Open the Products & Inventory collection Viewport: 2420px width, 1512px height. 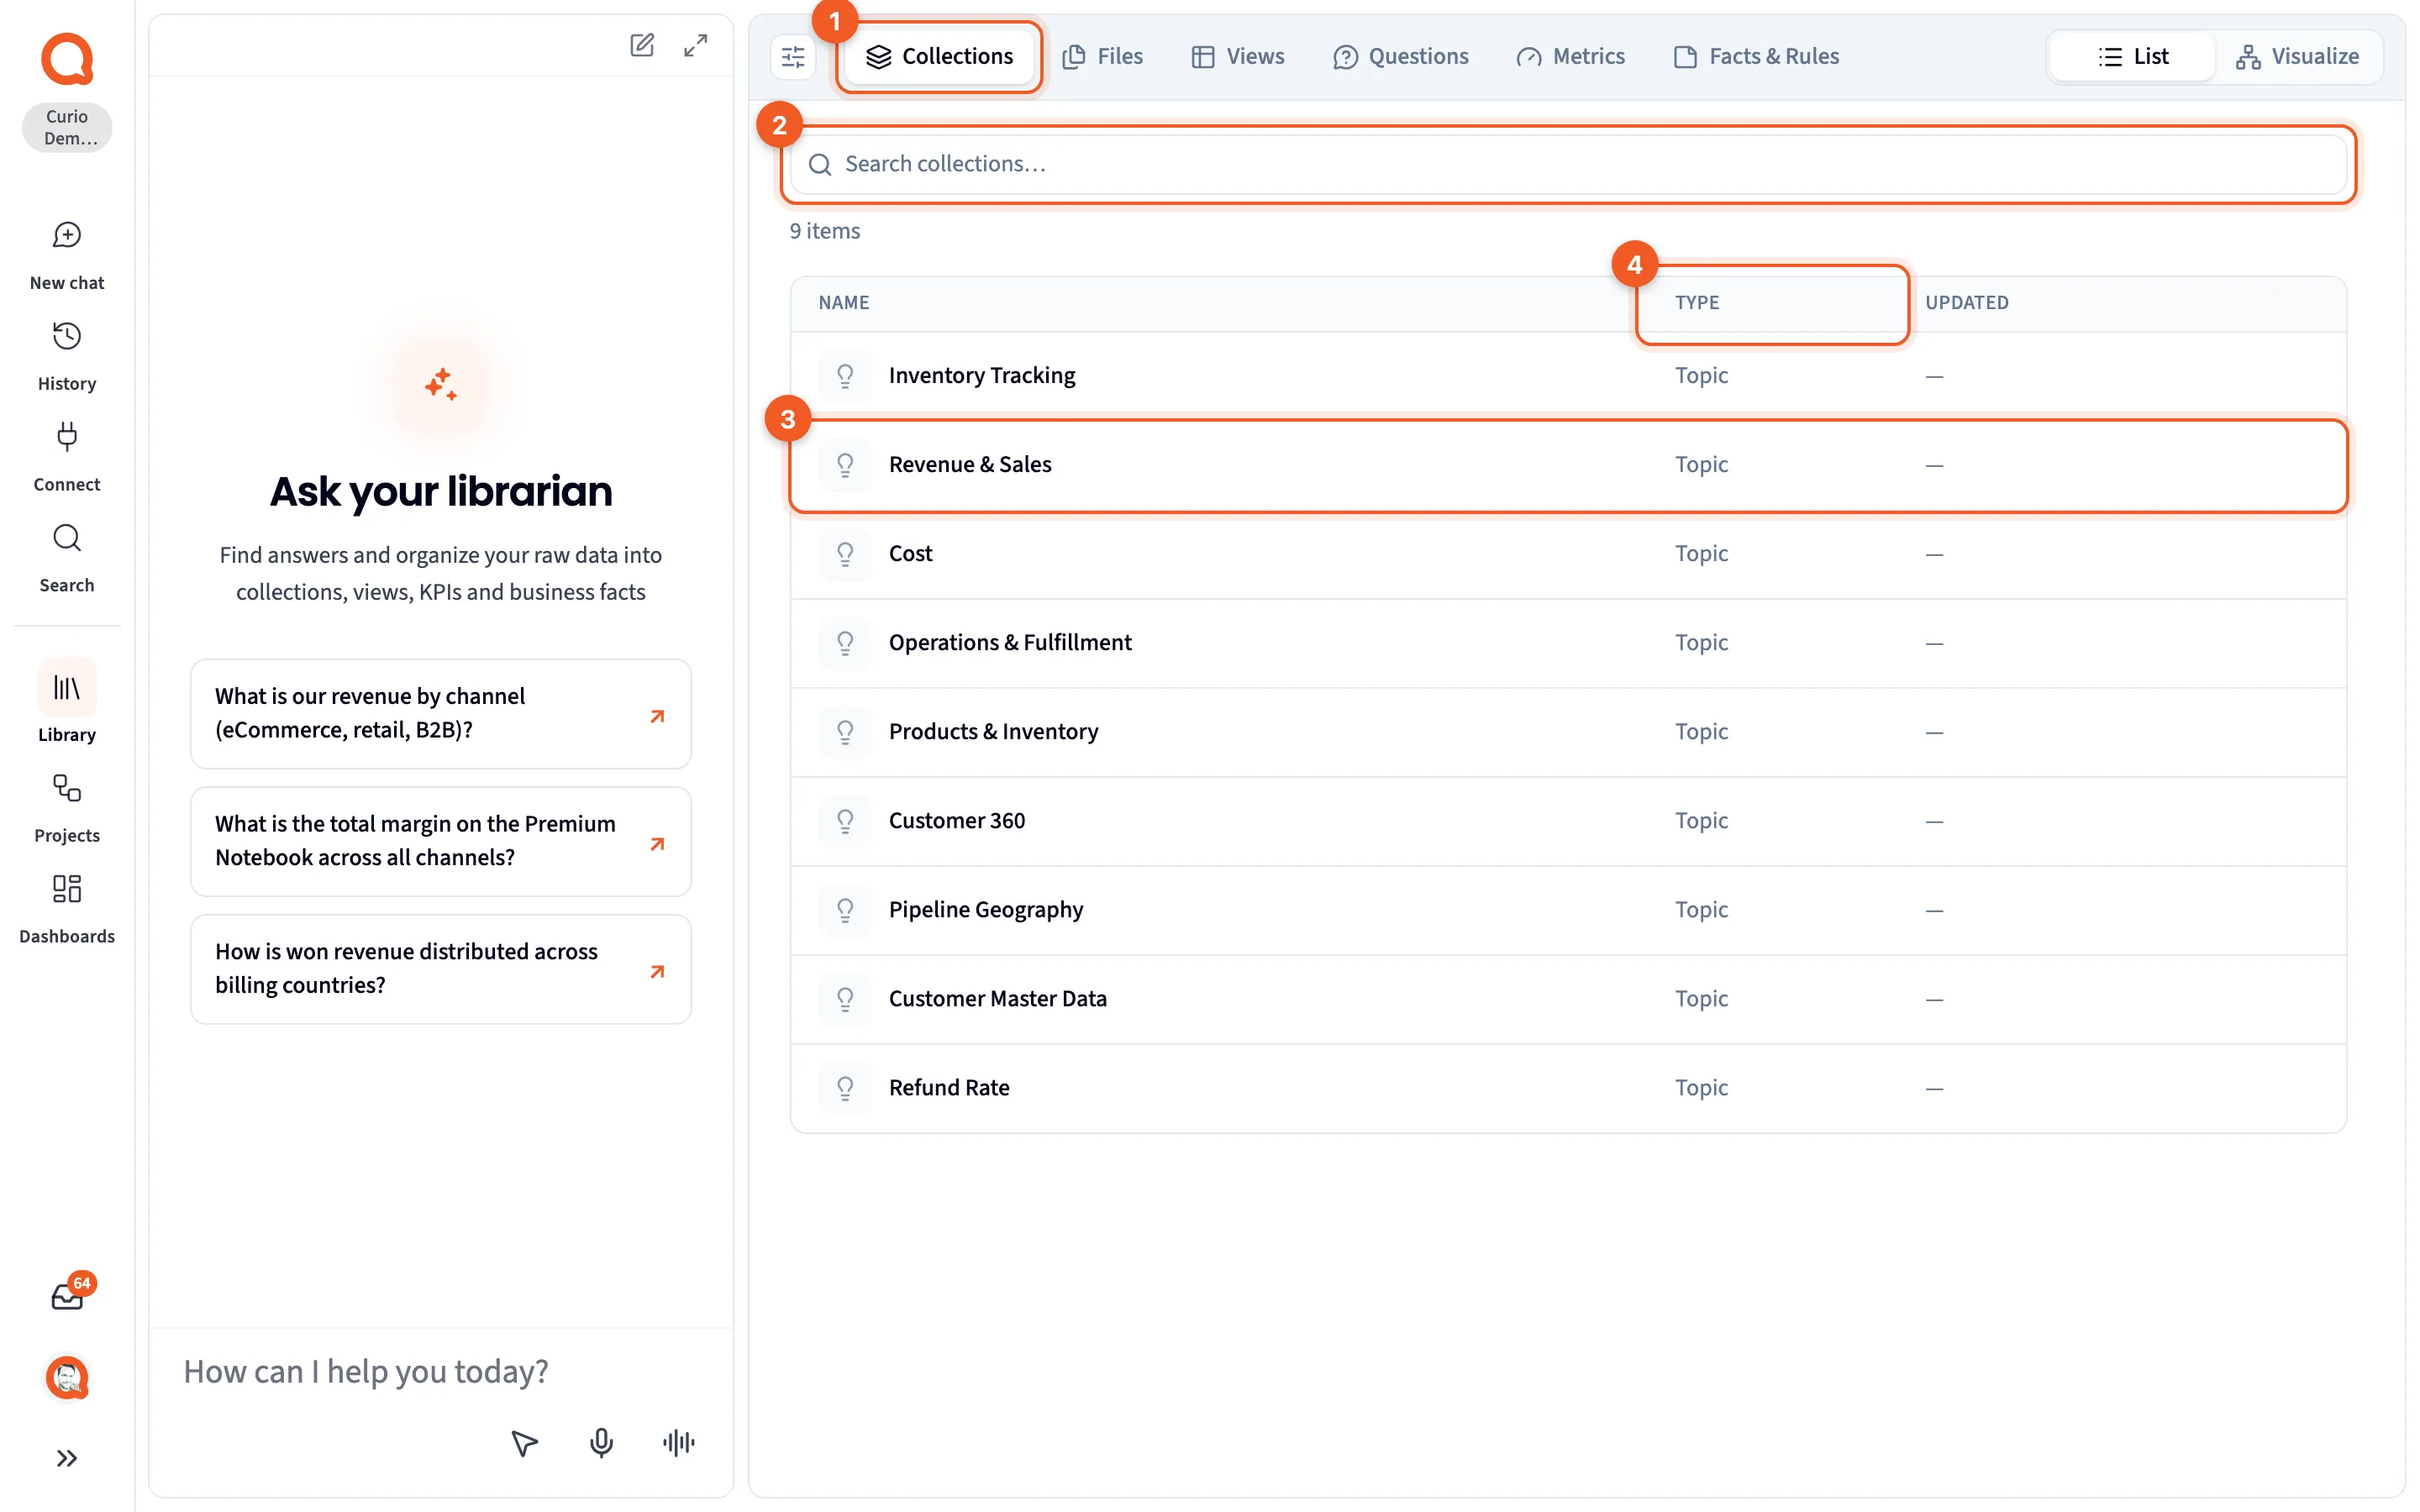click(1568, 732)
